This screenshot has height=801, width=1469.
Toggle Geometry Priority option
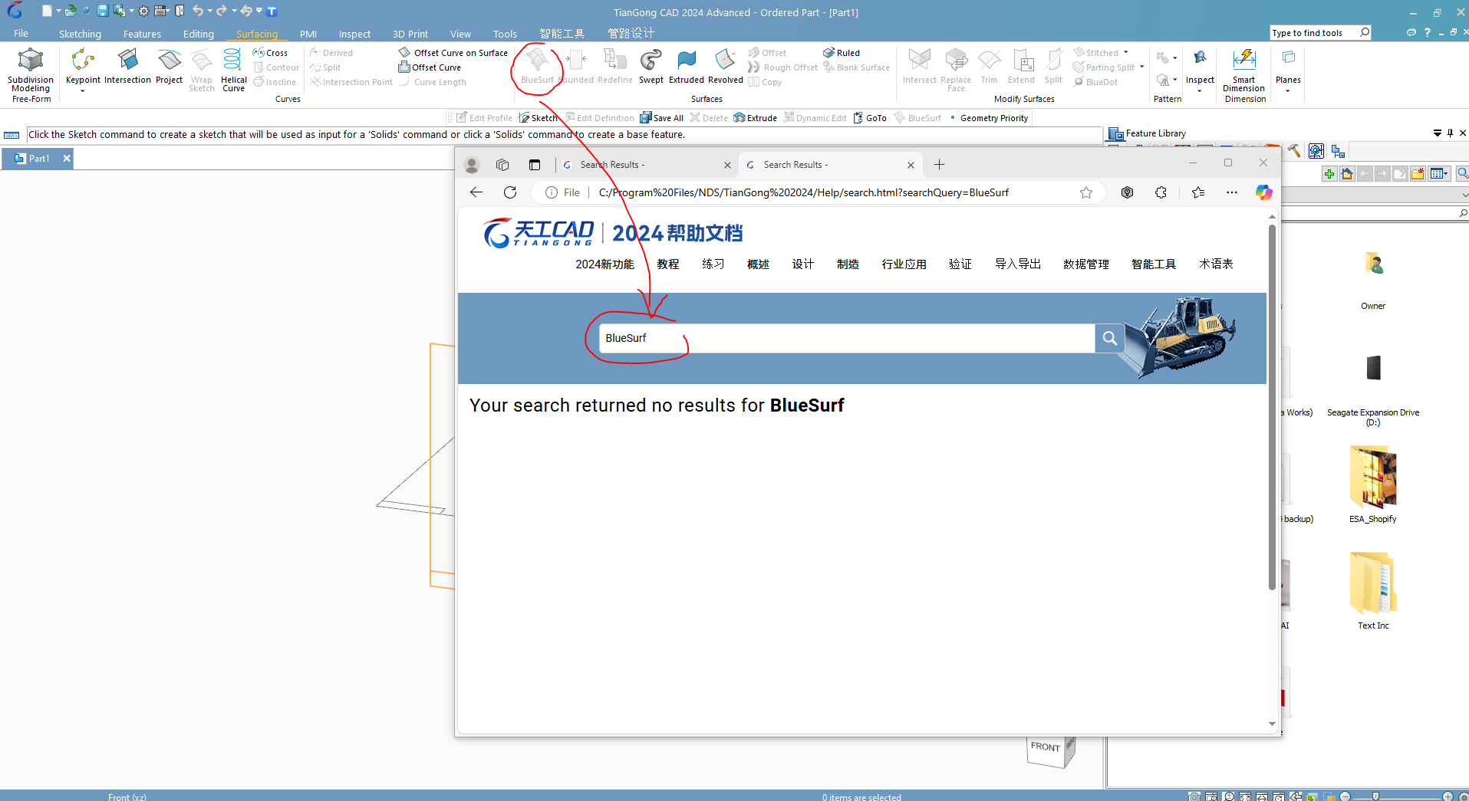pos(990,118)
